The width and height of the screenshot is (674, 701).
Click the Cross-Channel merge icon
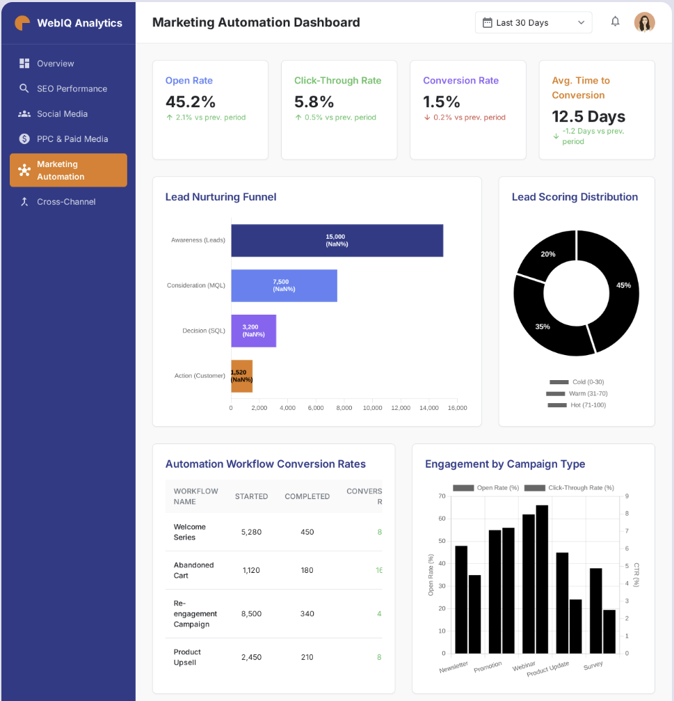click(x=24, y=202)
